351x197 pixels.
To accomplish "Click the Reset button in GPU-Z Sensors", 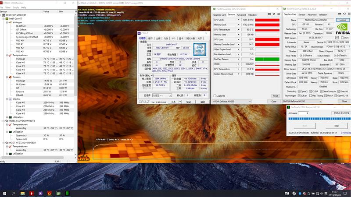I will click(x=276, y=96).
